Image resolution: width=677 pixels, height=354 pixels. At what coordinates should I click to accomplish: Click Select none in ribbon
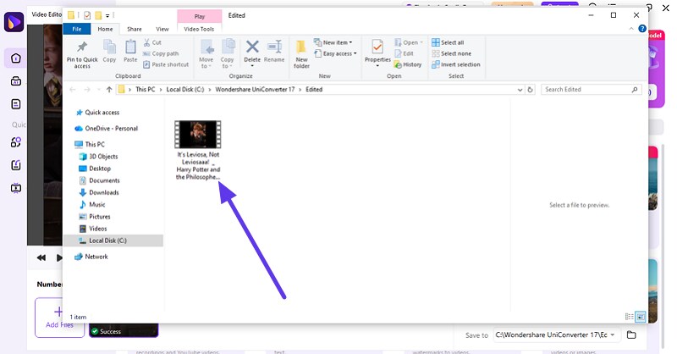(452, 53)
